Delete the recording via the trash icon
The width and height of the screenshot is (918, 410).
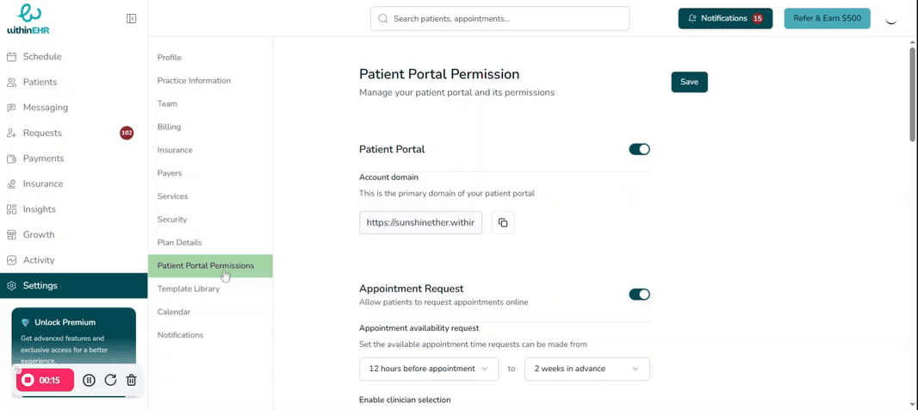point(131,380)
